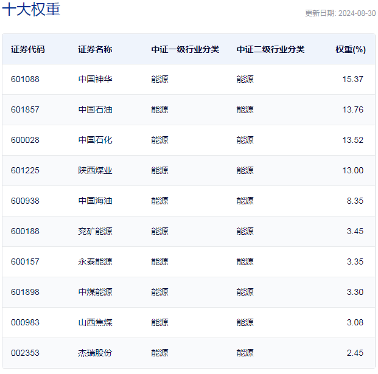This screenshot has width=378, height=374.
Task: Click weight value 8.35
Action: coord(355,201)
